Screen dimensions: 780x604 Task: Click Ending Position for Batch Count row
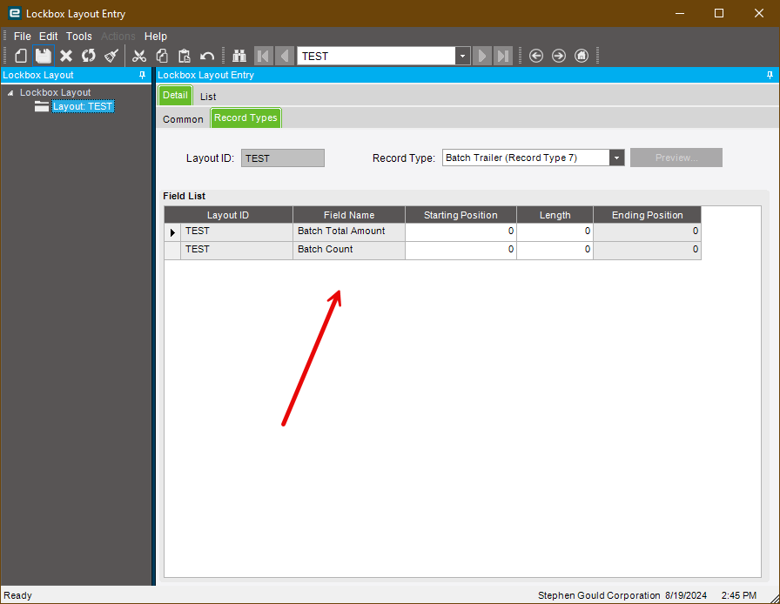tap(647, 251)
